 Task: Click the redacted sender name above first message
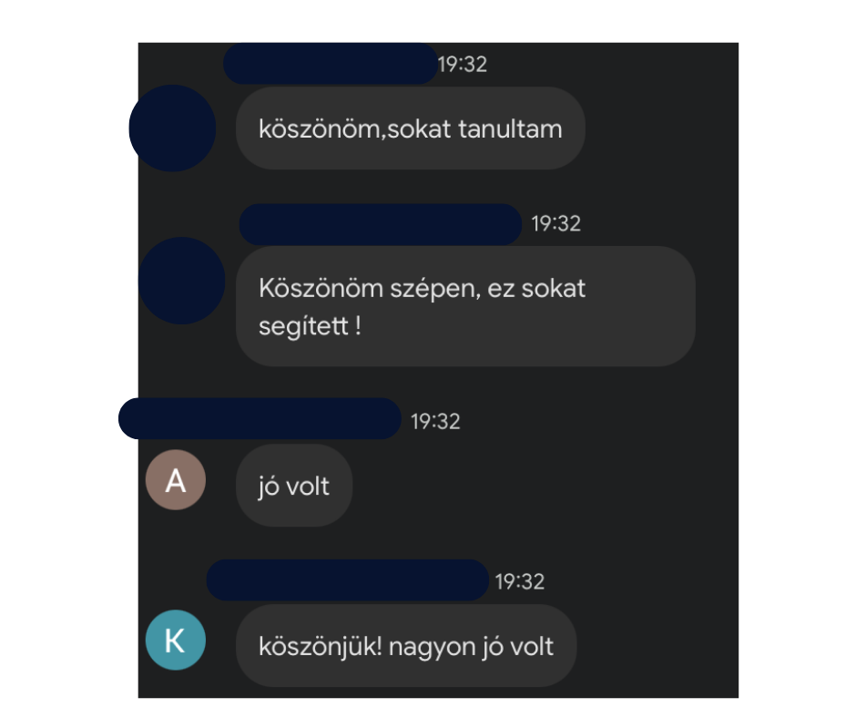click(331, 64)
